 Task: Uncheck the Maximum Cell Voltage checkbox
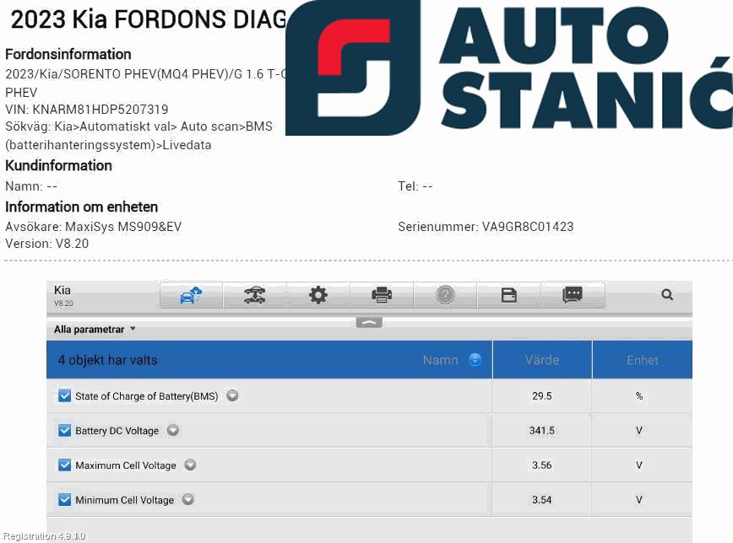(x=64, y=465)
